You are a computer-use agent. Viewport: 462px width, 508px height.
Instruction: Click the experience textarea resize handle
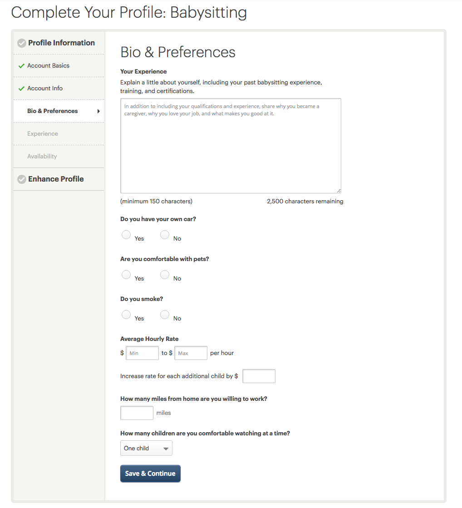point(339,191)
